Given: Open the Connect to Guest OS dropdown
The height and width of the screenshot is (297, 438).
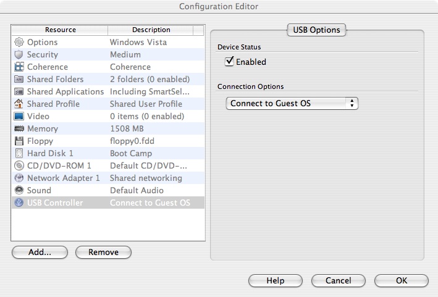Looking at the screenshot, I should [292, 103].
